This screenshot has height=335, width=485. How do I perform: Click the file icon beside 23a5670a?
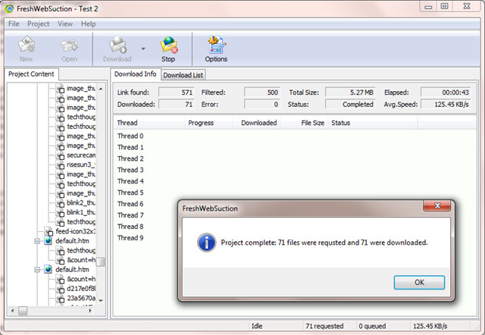point(60,298)
